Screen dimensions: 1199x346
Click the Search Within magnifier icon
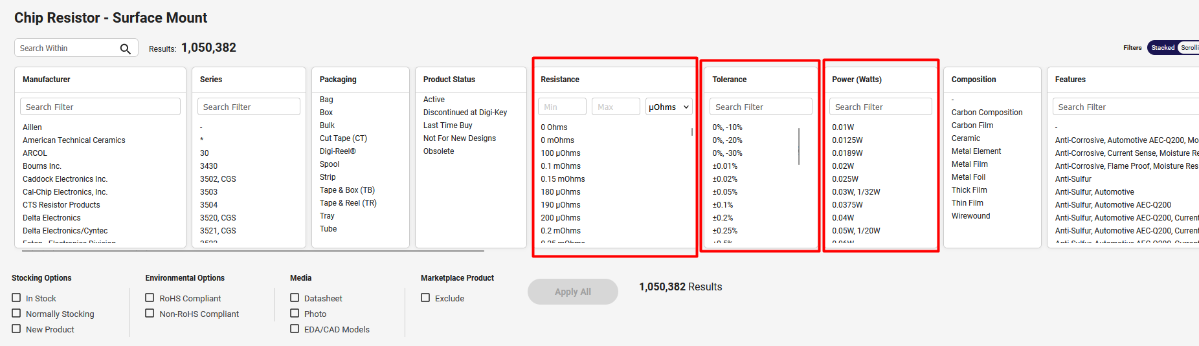125,49
